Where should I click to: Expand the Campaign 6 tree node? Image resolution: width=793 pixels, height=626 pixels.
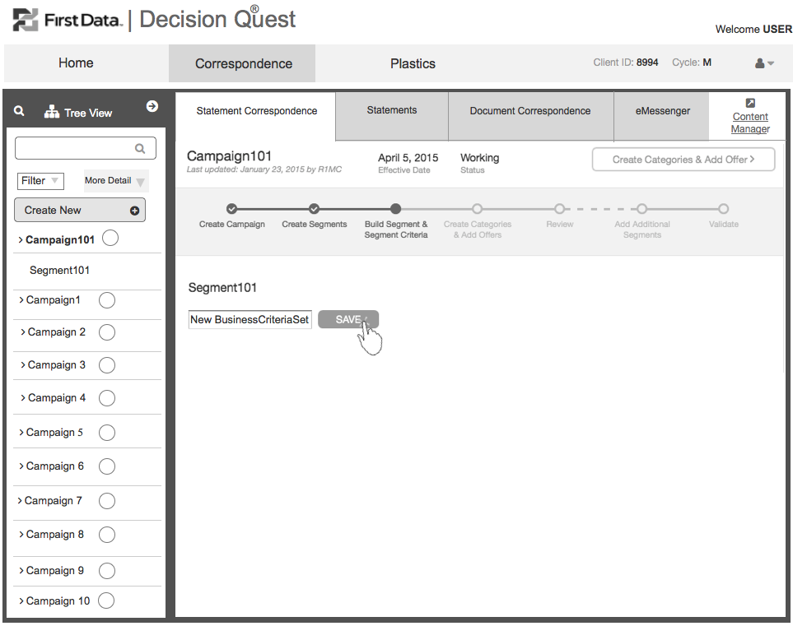(21, 466)
